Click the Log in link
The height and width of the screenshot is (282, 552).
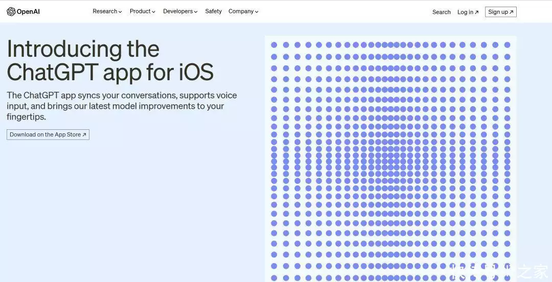tap(468, 12)
